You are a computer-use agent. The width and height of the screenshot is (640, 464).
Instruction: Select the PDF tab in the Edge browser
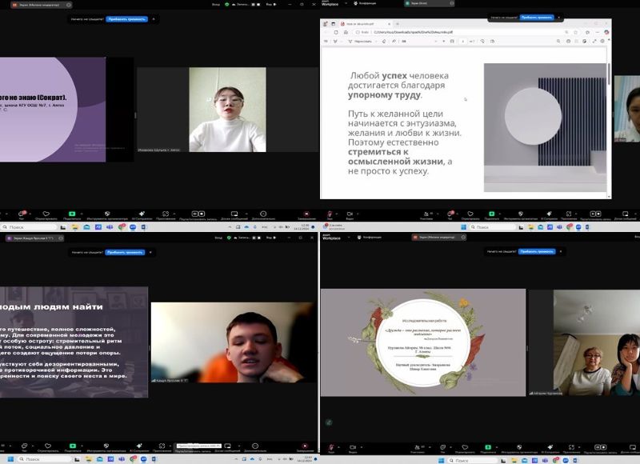click(356, 25)
